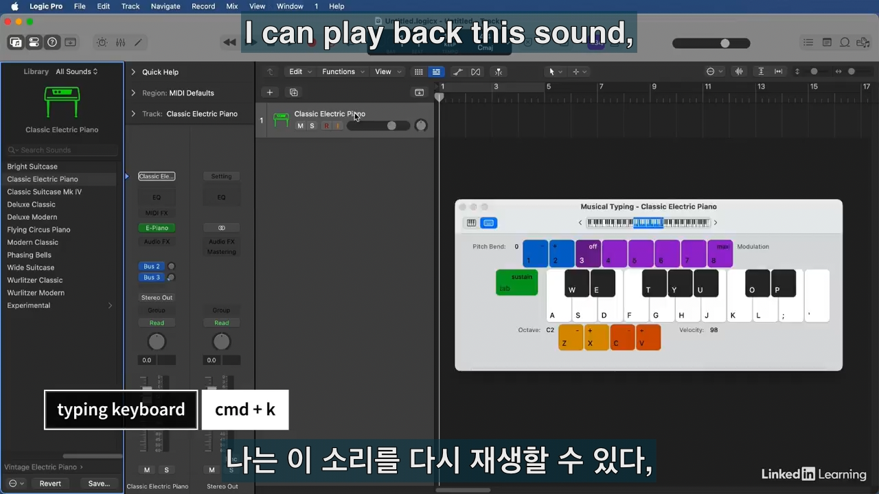Click the Revert button in Library

tap(50, 484)
